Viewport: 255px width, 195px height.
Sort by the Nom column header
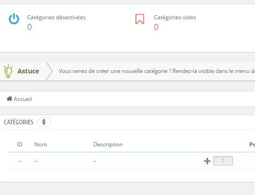pos(40,145)
